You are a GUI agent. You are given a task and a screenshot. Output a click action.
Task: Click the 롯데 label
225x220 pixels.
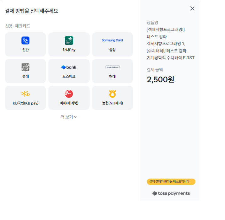[x=25, y=76]
